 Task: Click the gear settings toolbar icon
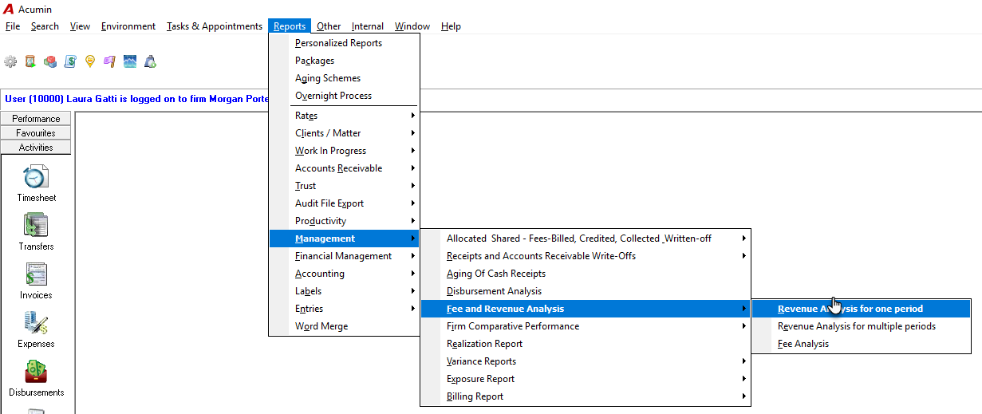click(10, 61)
